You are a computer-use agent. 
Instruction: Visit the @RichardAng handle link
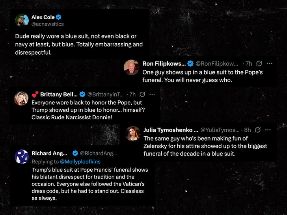tap(98, 153)
